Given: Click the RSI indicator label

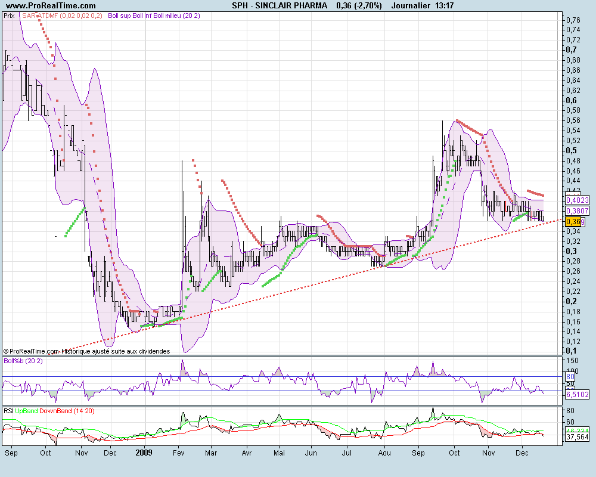Looking at the screenshot, I should pyautogui.click(x=8, y=411).
